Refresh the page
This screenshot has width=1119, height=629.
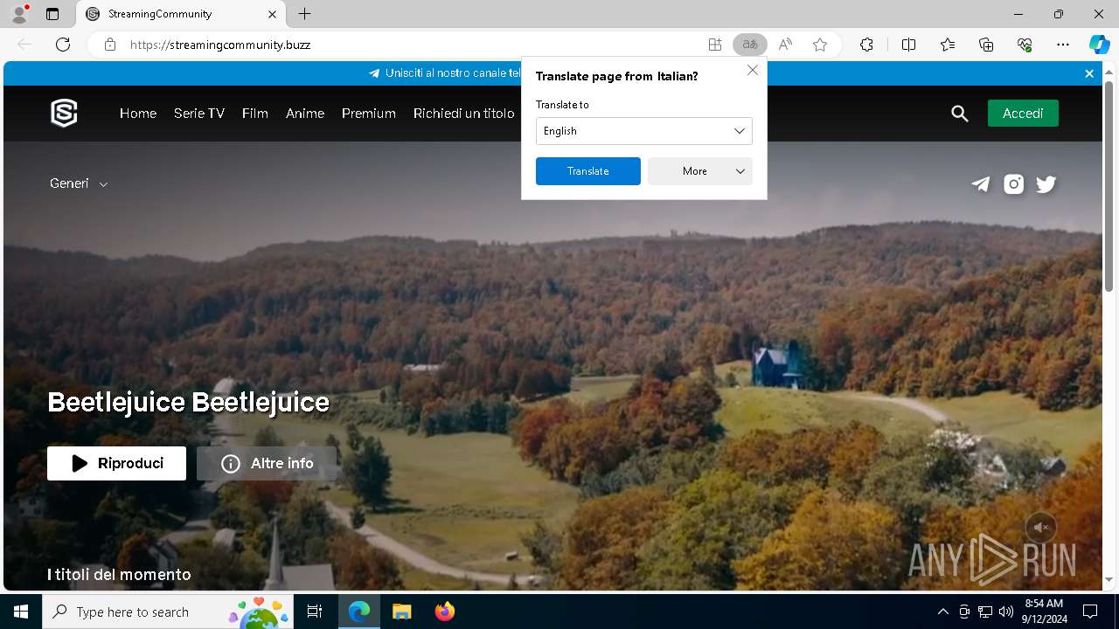click(63, 45)
